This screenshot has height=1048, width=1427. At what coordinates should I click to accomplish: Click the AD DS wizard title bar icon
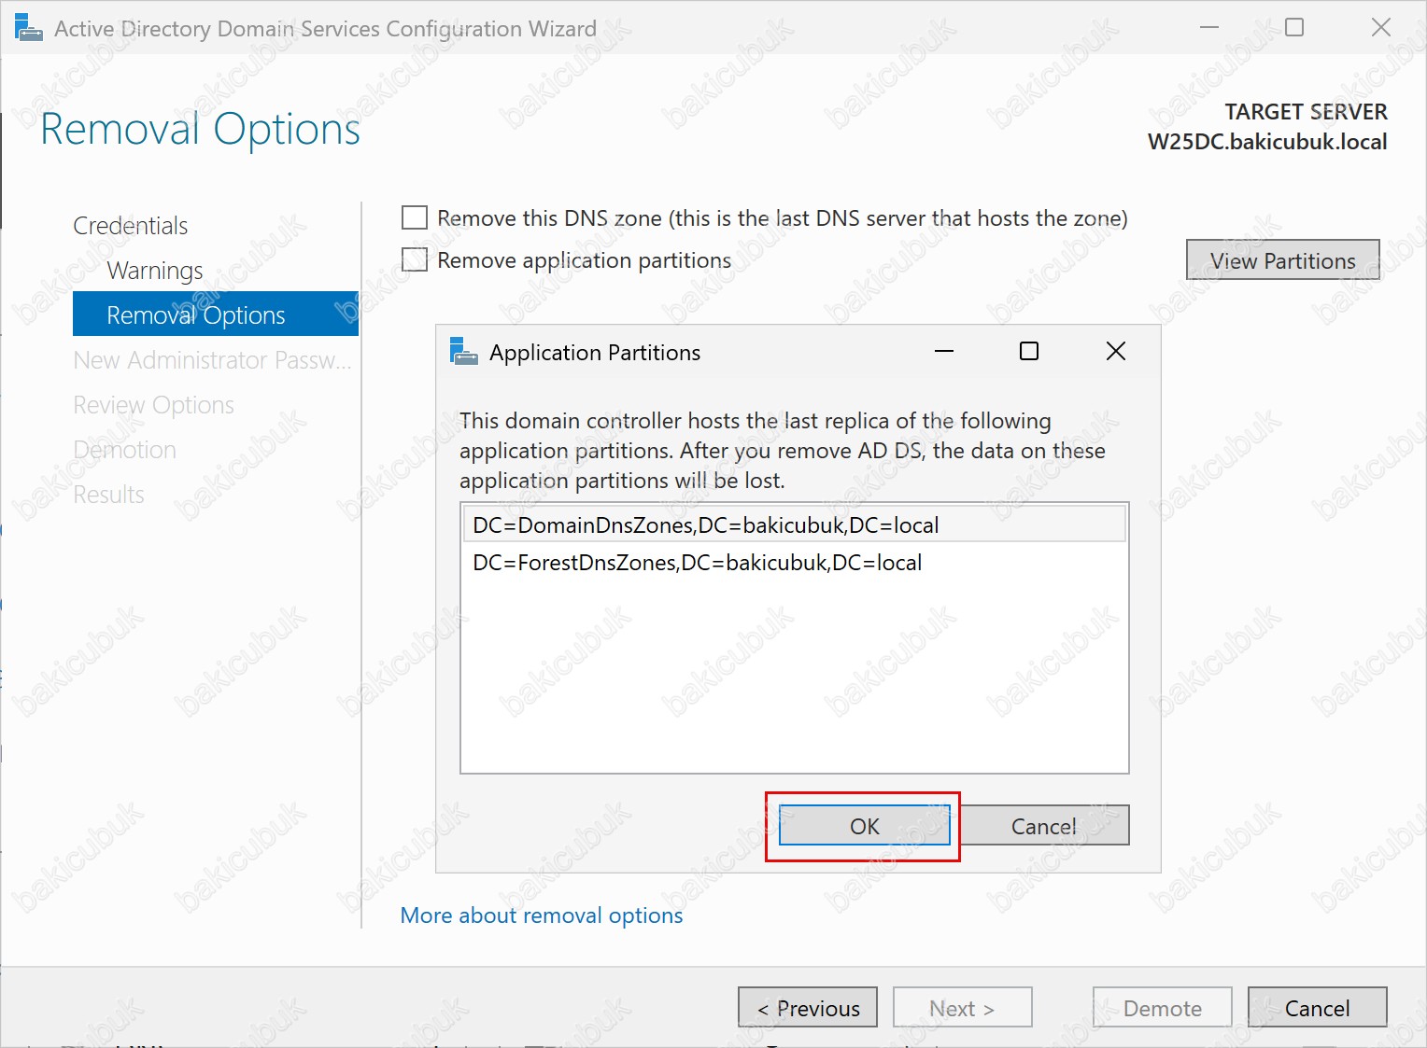pyautogui.click(x=28, y=28)
